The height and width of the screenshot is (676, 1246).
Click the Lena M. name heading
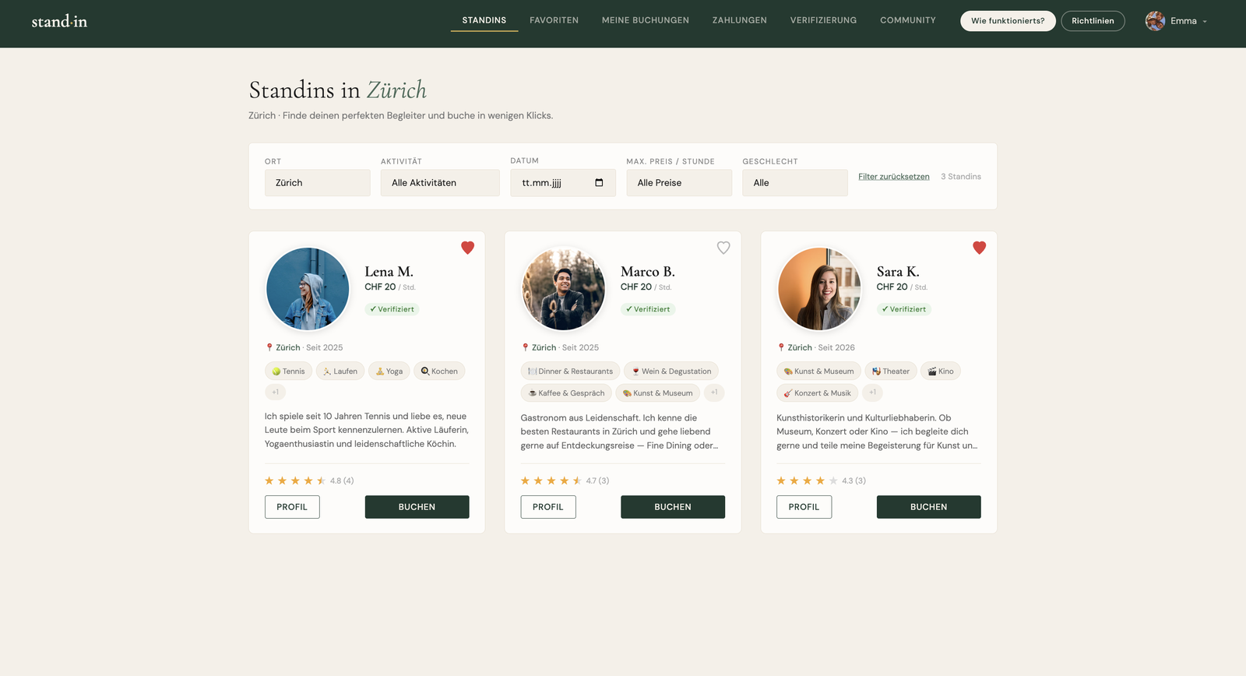point(389,272)
